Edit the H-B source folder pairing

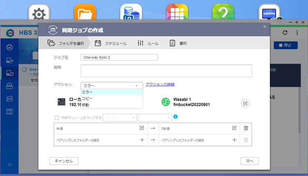tap(142, 128)
